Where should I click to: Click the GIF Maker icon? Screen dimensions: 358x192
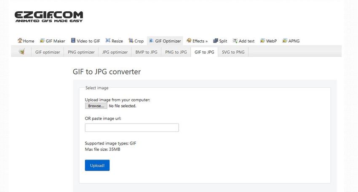(42, 41)
